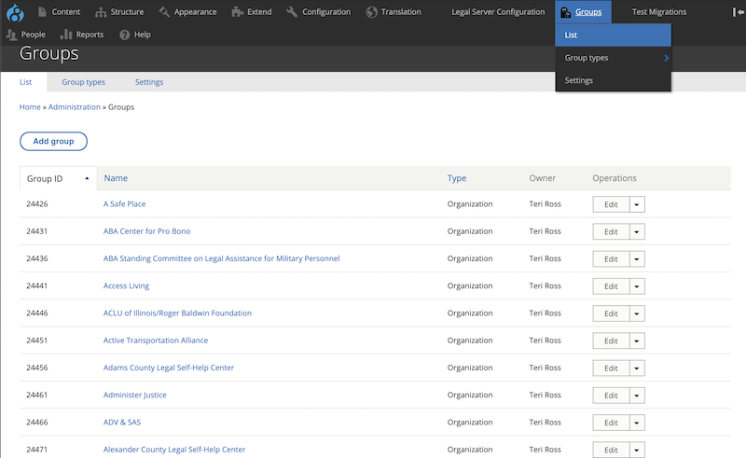Open the A Safe Place group link
The width and height of the screenshot is (746, 458).
[x=125, y=203]
